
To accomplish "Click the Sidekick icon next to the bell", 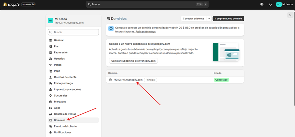I will (262, 4).
